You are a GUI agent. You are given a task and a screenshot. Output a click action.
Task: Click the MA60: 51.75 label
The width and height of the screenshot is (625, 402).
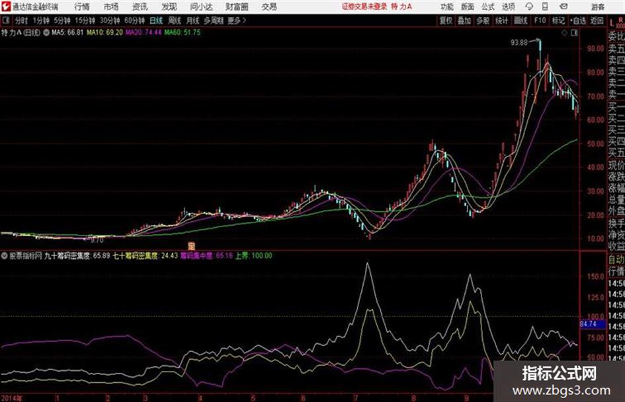click(x=183, y=32)
